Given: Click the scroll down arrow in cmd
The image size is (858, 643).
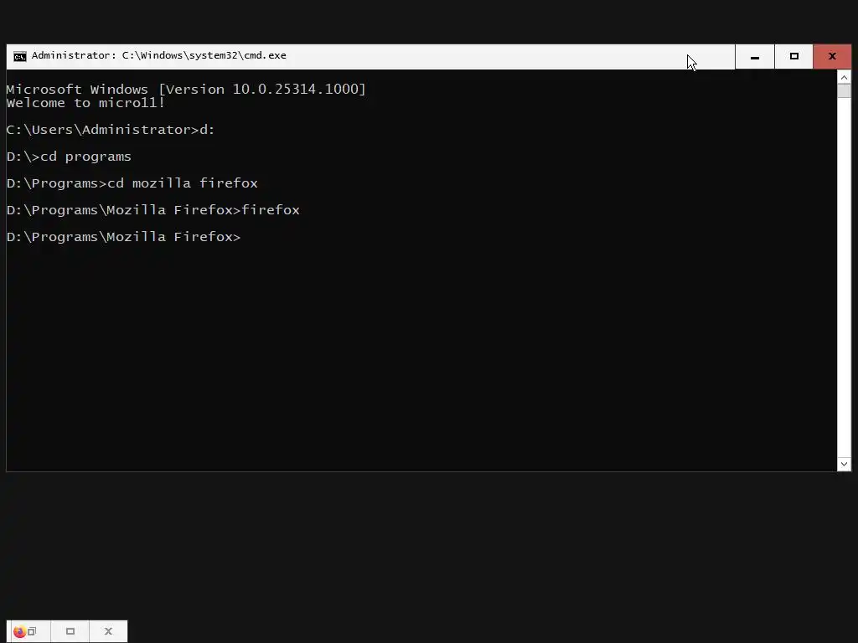Looking at the screenshot, I should 844,464.
